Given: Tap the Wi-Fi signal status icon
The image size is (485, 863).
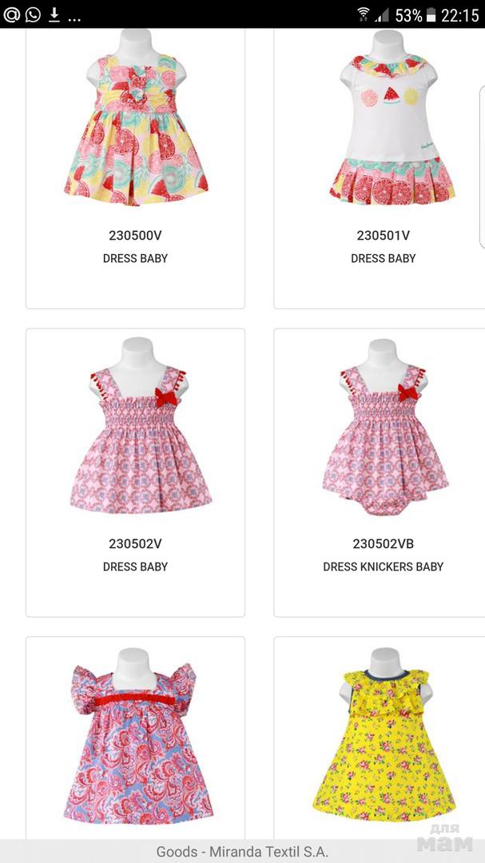Looking at the screenshot, I should [x=364, y=14].
